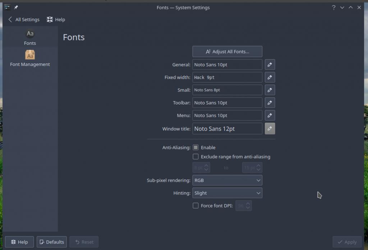Click the Apply button
368x250 pixels.
[347, 242]
